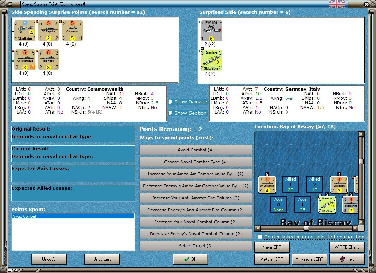Click the map horizontal scrollbar right arrow
The height and width of the screenshot is (273, 376).
tap(356, 228)
